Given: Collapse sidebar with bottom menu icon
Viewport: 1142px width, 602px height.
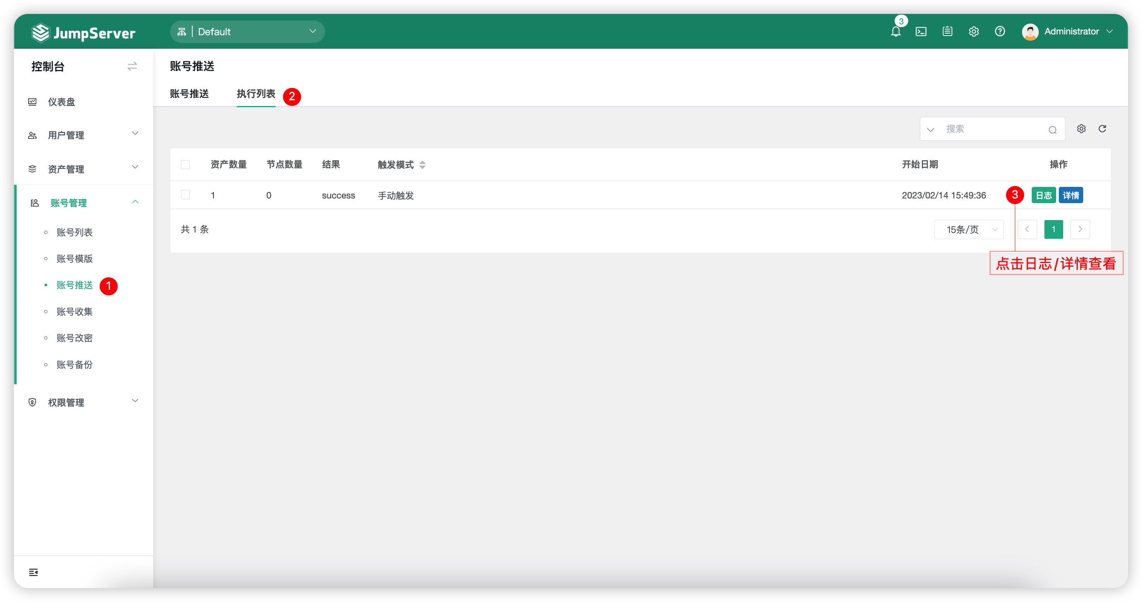Looking at the screenshot, I should click(33, 572).
